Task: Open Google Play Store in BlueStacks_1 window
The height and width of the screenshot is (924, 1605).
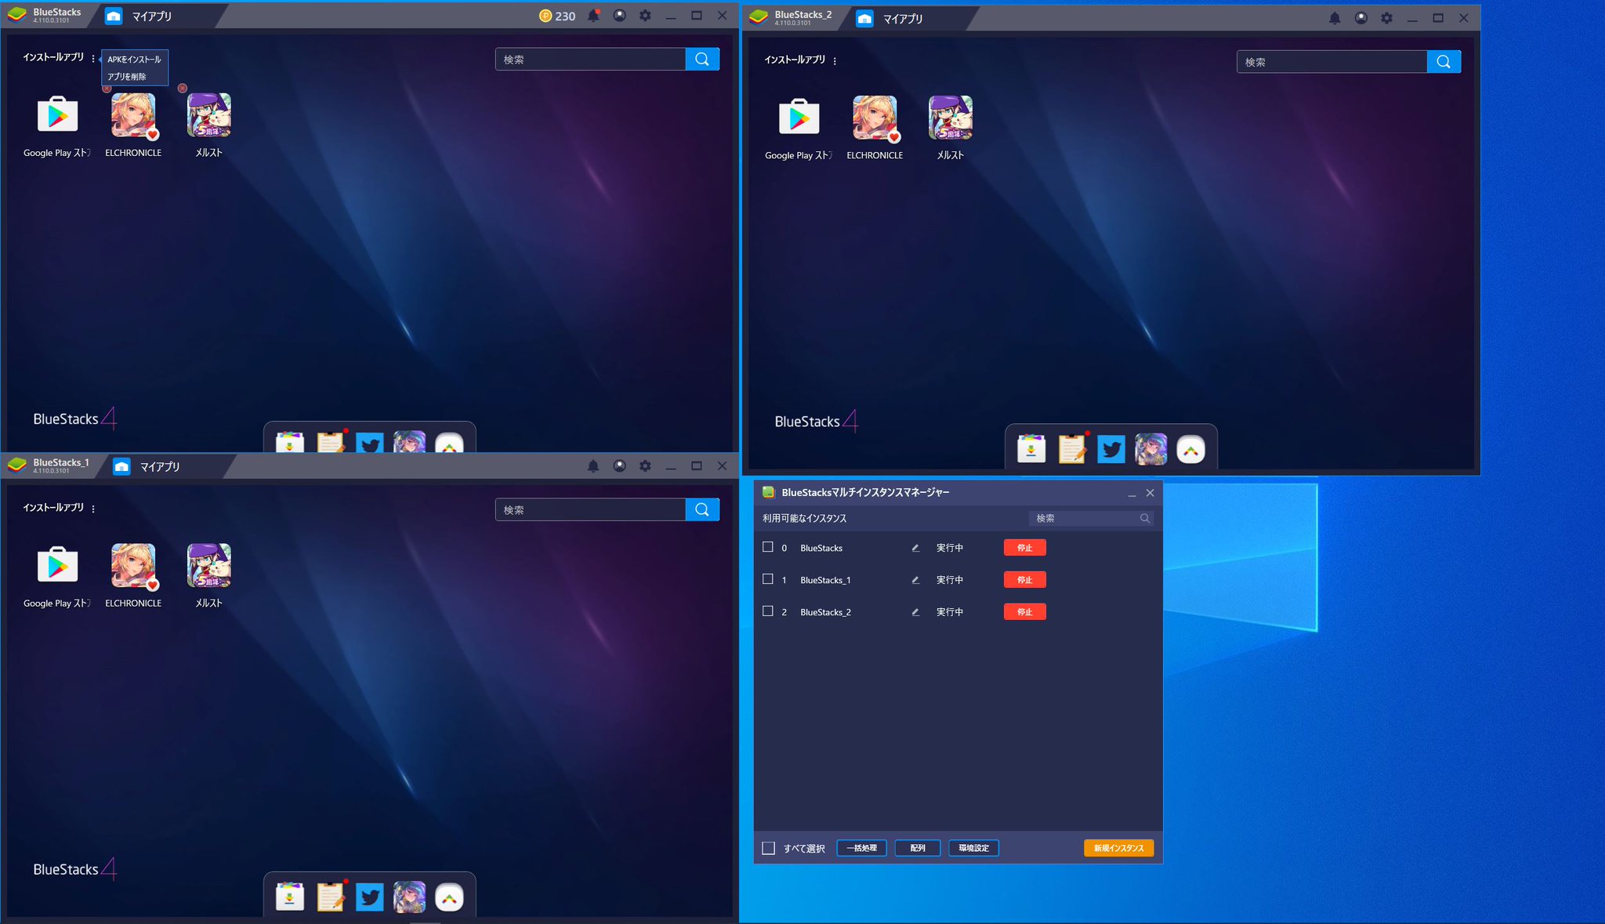Action: (57, 566)
